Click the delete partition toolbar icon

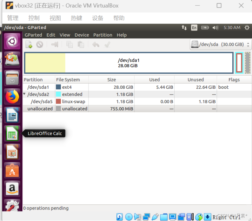tap(40, 45)
